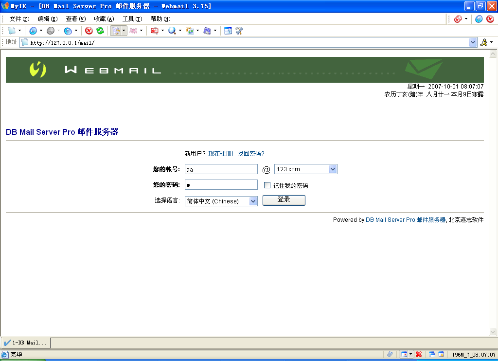Click the red mailbox toolbar icon
The width and height of the screenshot is (498, 361).
(155, 31)
